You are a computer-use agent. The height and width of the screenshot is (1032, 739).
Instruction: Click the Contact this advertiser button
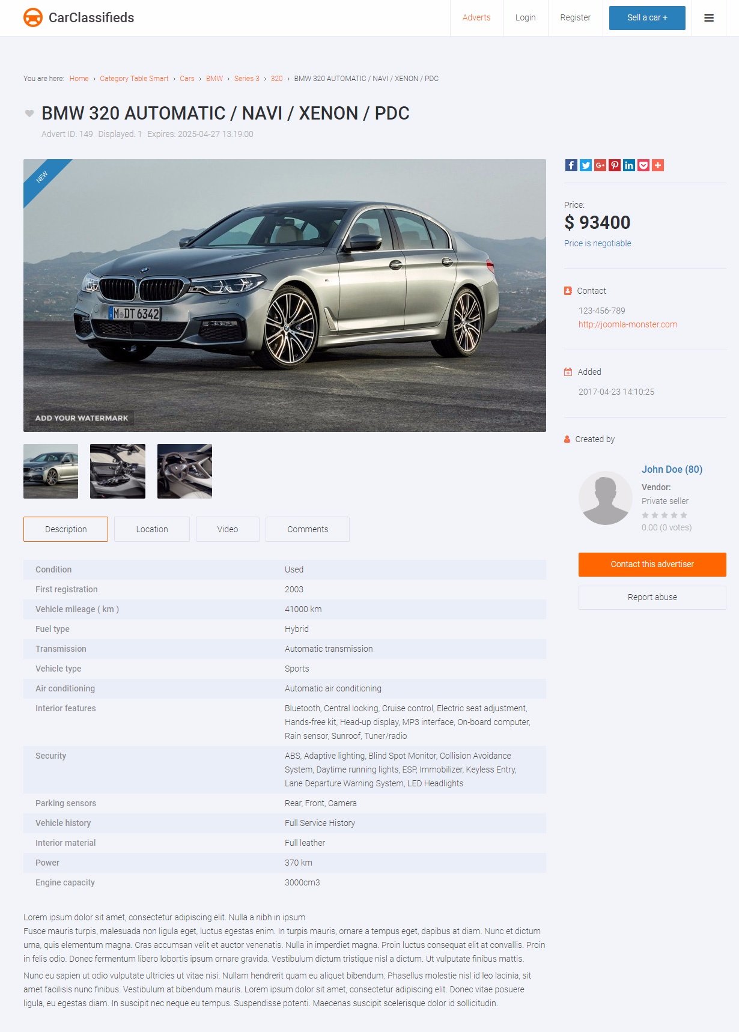[652, 565]
